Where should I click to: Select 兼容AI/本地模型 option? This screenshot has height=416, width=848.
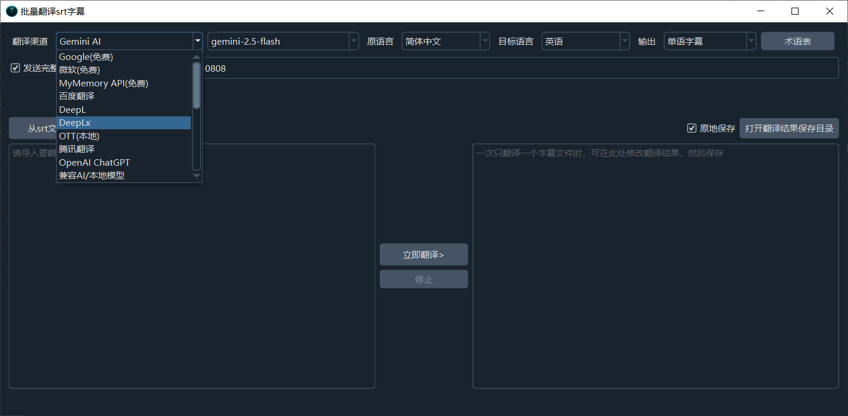click(x=92, y=175)
